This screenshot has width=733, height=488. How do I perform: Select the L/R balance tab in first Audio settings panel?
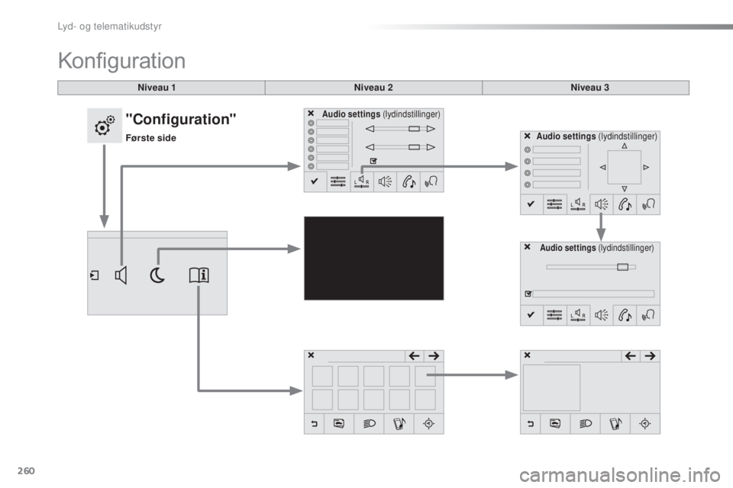362,181
